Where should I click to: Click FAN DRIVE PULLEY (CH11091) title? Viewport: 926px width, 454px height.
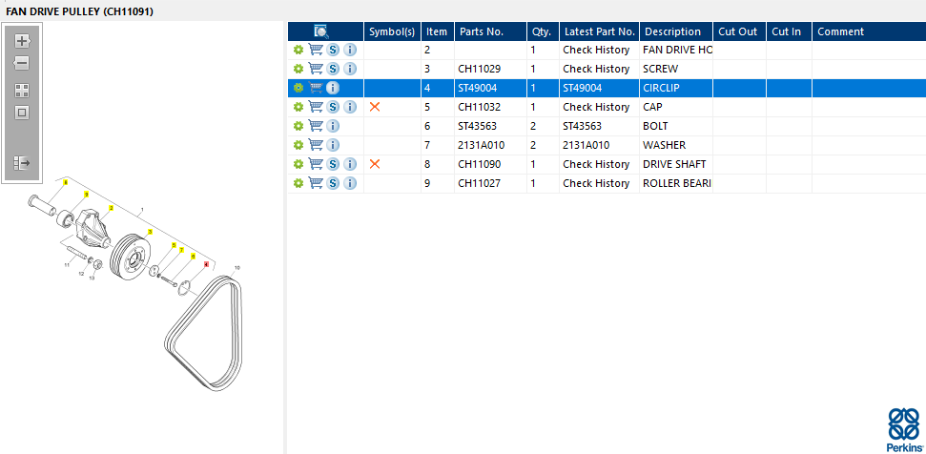pos(80,11)
